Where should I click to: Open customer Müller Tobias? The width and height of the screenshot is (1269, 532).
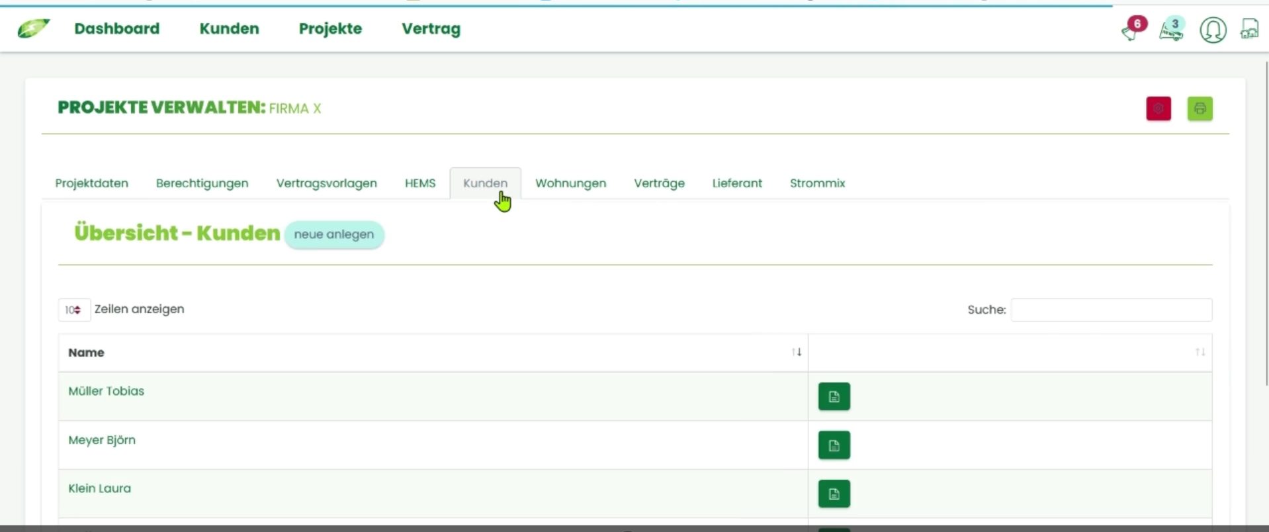107,391
